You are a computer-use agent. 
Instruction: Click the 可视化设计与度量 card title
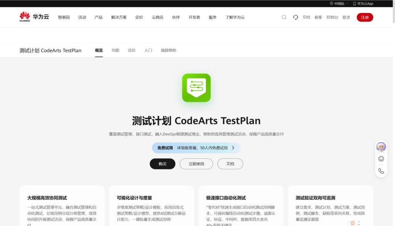134,198
